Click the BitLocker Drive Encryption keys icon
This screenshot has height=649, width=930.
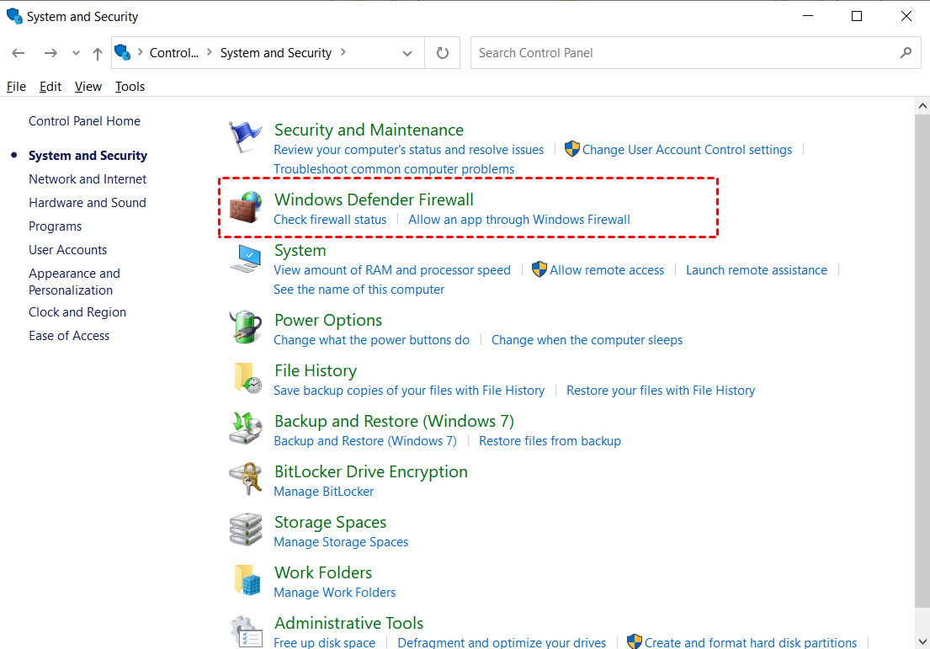[246, 479]
